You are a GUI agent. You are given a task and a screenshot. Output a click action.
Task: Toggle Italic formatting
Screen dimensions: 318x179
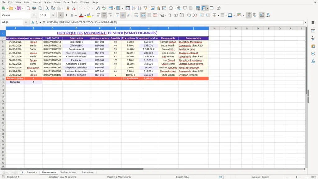tap(66, 15)
